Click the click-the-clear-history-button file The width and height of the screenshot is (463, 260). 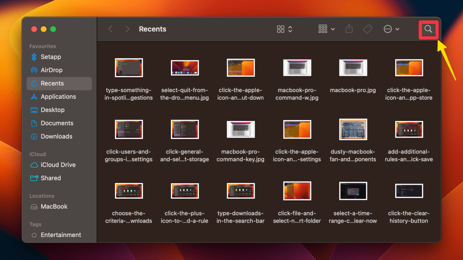408,191
